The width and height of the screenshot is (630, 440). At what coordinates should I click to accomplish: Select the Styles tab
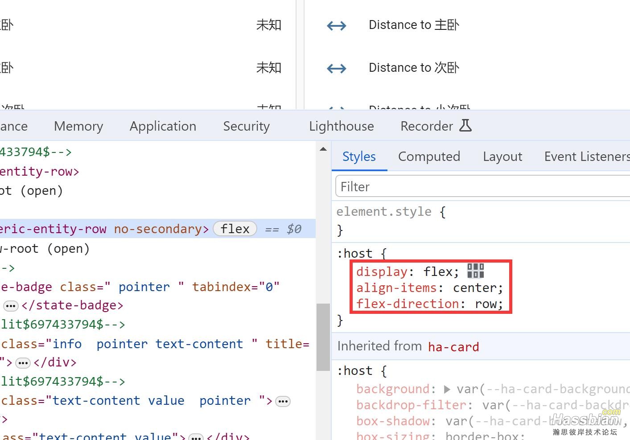pyautogui.click(x=359, y=156)
